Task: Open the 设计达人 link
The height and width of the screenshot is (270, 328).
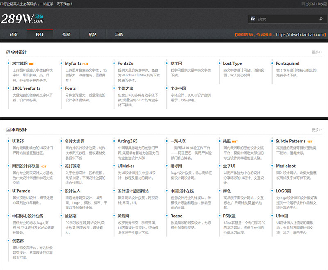Action: (x=73, y=191)
